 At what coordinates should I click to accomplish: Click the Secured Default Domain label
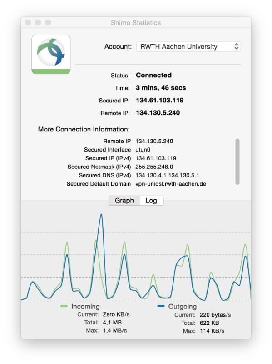tap(99, 184)
